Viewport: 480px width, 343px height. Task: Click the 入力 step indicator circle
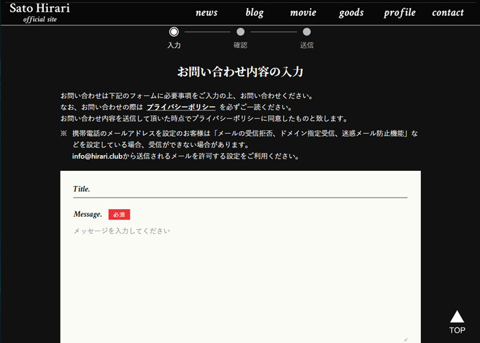(173, 32)
